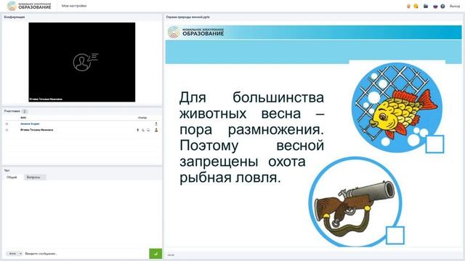Open the "Мои настройки" menu item
Screen dimensions: 465x261
point(74,6)
